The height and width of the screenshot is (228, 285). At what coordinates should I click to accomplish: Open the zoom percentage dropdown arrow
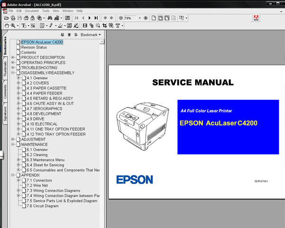[140, 18]
